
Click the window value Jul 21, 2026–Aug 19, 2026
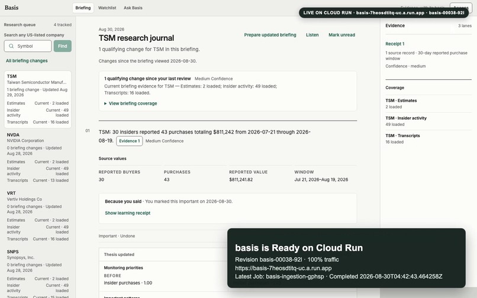tap(321, 180)
